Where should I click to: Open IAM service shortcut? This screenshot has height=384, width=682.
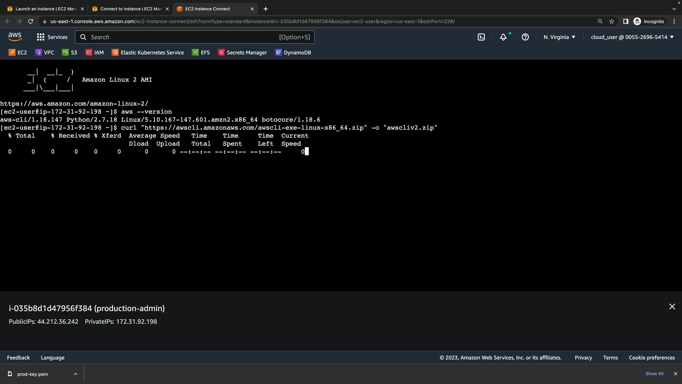(x=94, y=53)
